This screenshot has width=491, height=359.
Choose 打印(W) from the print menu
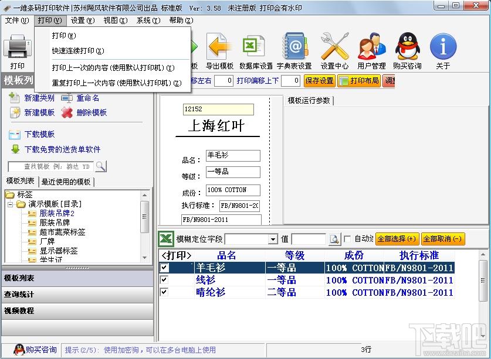coord(113,35)
